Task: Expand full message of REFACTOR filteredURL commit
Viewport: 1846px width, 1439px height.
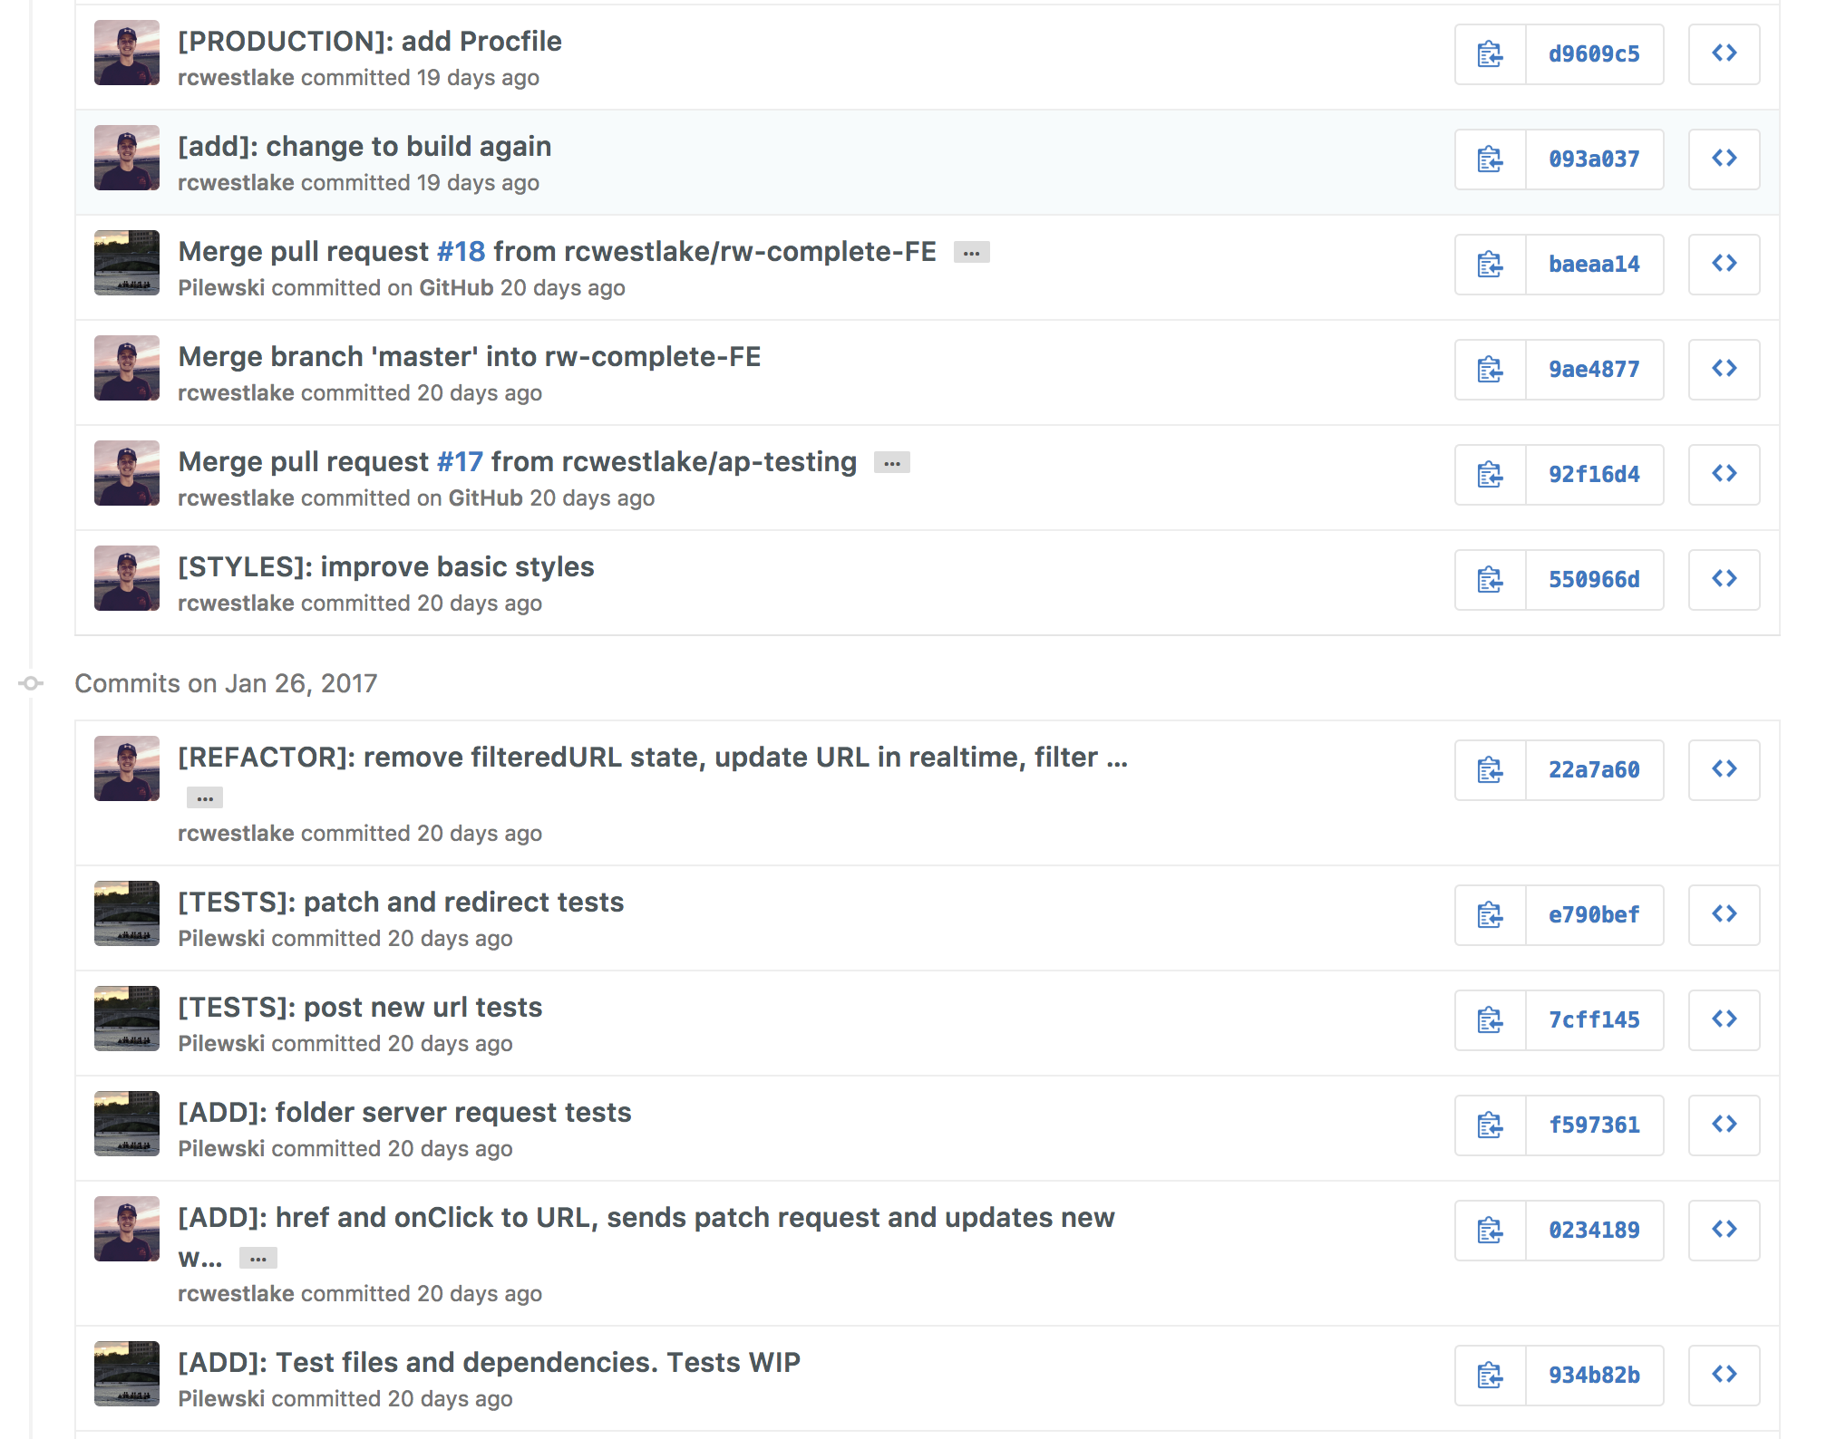Action: click(205, 798)
